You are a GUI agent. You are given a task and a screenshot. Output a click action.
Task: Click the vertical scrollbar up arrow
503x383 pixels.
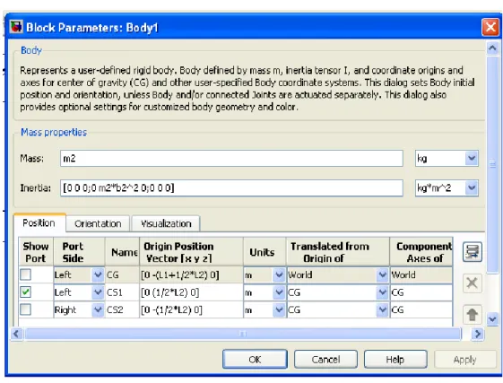click(492, 48)
